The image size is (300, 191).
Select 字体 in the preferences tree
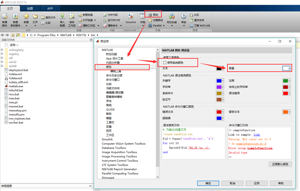point(109,101)
